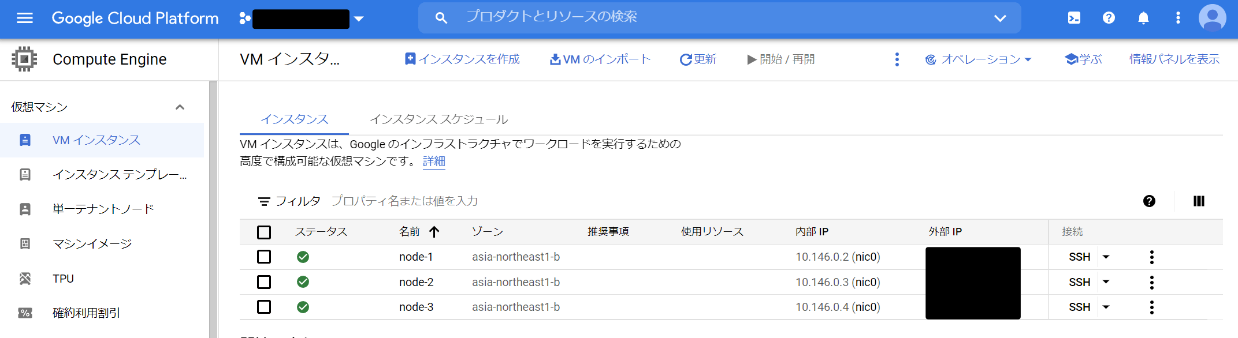The height and width of the screenshot is (338, 1238).
Task: Switch to the インスタンス tab
Action: pos(294,119)
